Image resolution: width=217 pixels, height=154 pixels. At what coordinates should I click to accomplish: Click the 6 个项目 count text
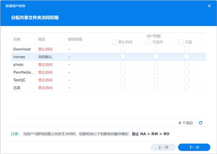click(185, 123)
